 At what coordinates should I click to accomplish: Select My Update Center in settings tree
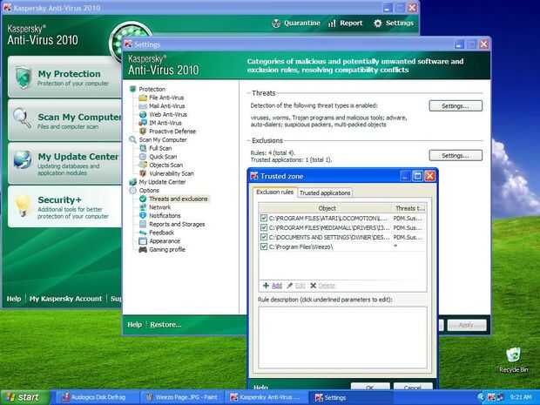click(x=162, y=182)
